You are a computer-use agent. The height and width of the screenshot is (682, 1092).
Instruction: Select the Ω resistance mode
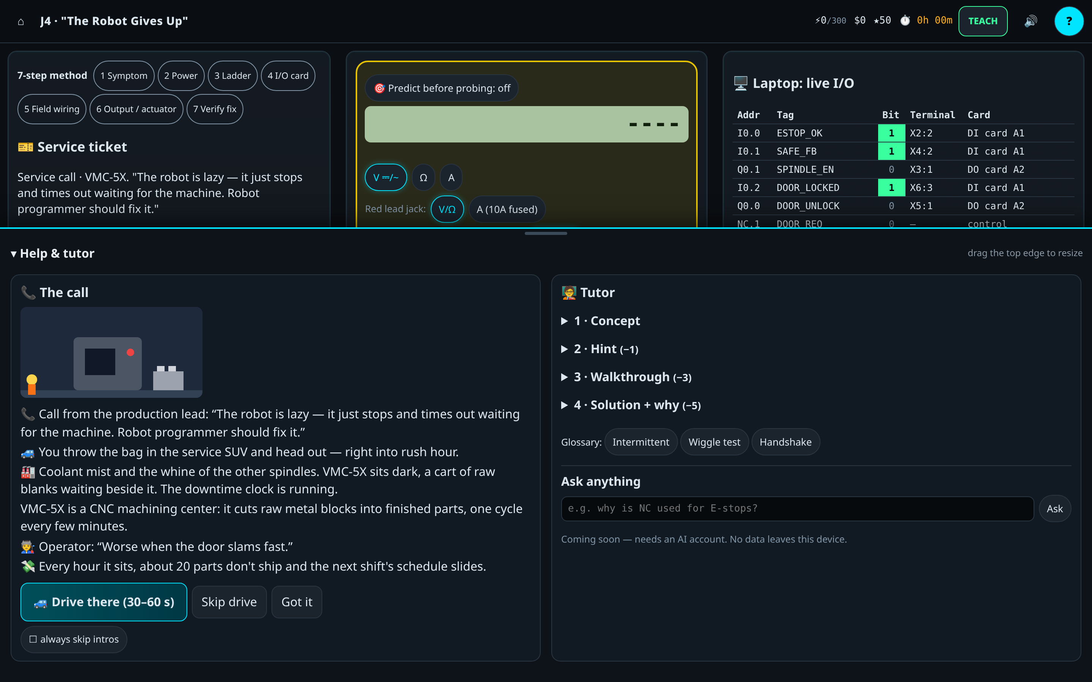point(423,178)
